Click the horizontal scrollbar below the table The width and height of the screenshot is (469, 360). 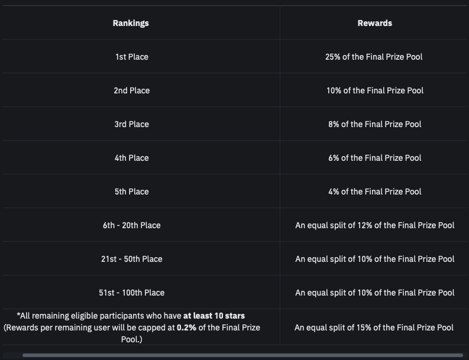(242, 355)
